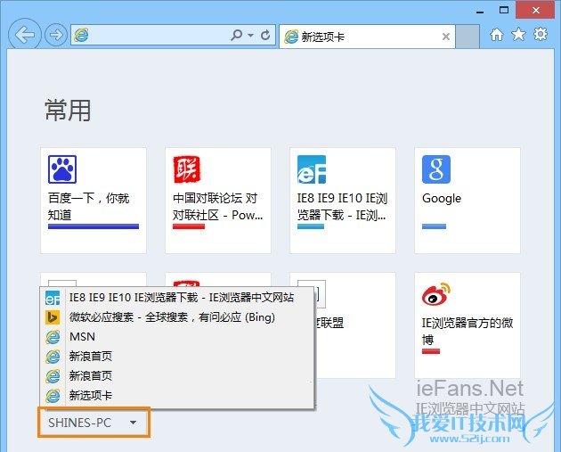Select 微软必应搜索 (Bing) entry in list
This screenshot has width=561, height=452.
pos(177,317)
